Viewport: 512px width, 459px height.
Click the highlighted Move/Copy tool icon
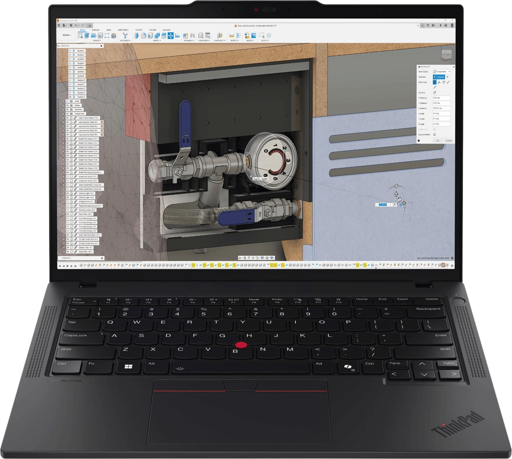point(171,35)
